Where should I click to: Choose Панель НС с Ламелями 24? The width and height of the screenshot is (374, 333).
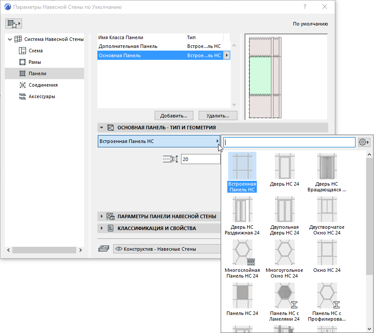(284, 302)
